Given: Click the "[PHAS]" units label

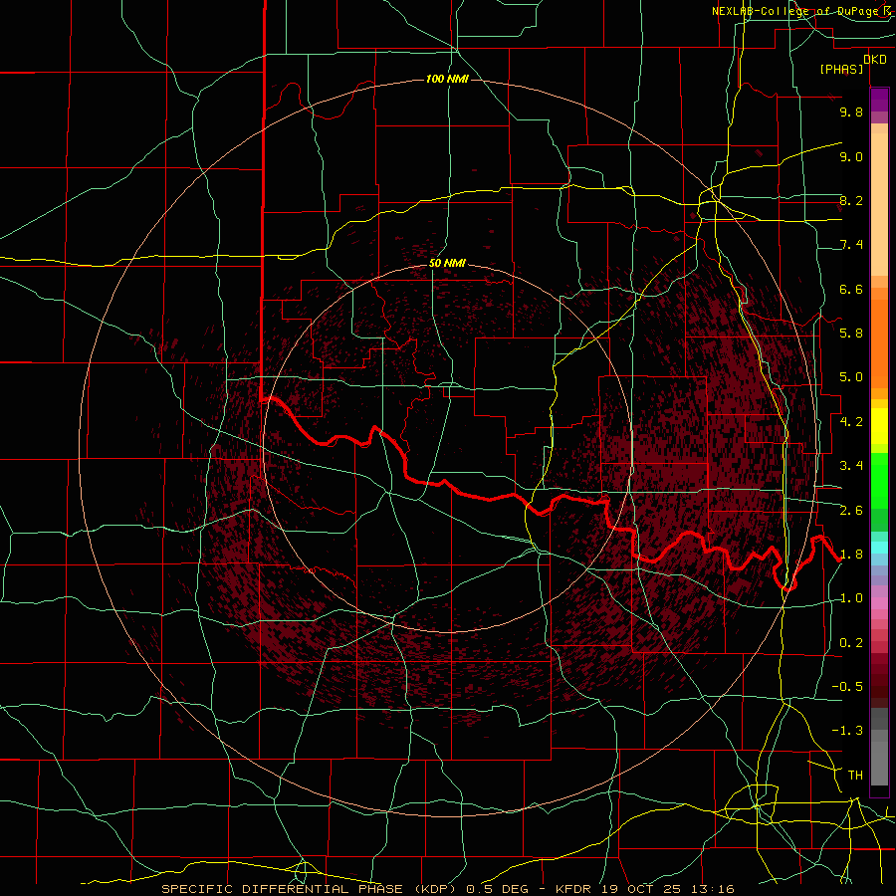Looking at the screenshot, I should (x=841, y=69).
